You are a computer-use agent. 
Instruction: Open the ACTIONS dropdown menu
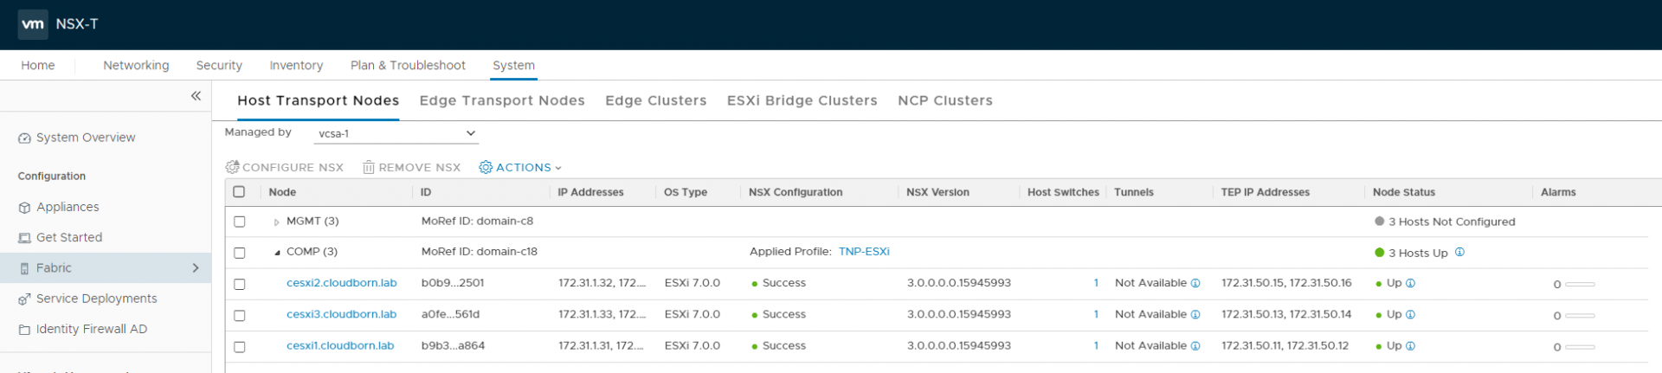520,168
